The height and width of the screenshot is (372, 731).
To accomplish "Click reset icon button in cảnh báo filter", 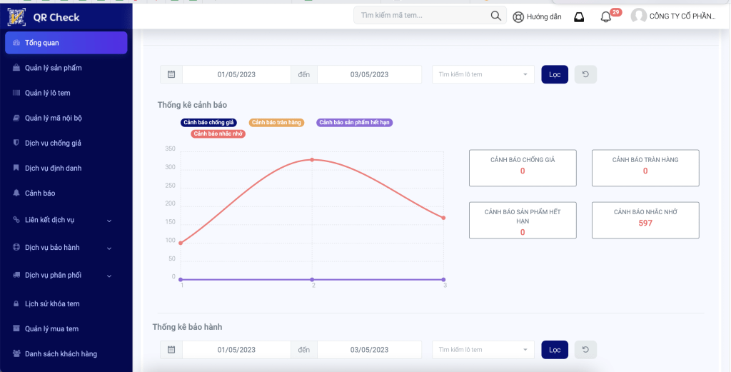I will coord(585,74).
